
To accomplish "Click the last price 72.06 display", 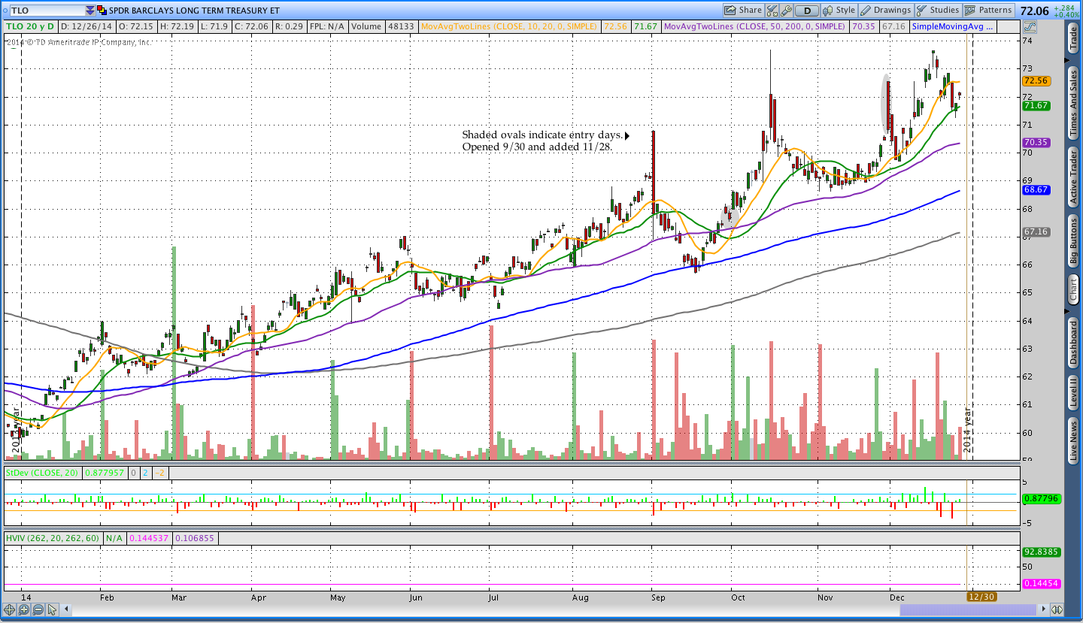I will [x=1036, y=10].
